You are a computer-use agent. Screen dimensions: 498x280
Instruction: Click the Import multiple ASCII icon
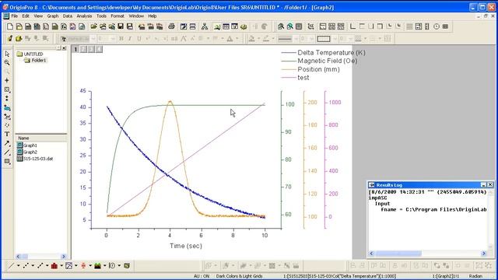pos(160,26)
